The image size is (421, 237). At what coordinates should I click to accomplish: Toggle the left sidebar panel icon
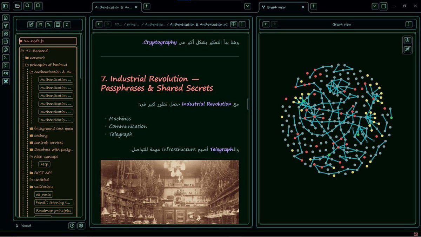5,6
